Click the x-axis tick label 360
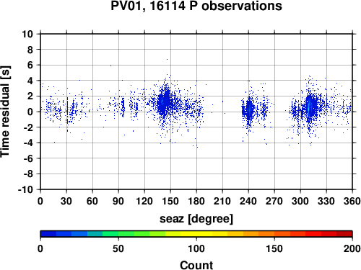 (x=352, y=201)
